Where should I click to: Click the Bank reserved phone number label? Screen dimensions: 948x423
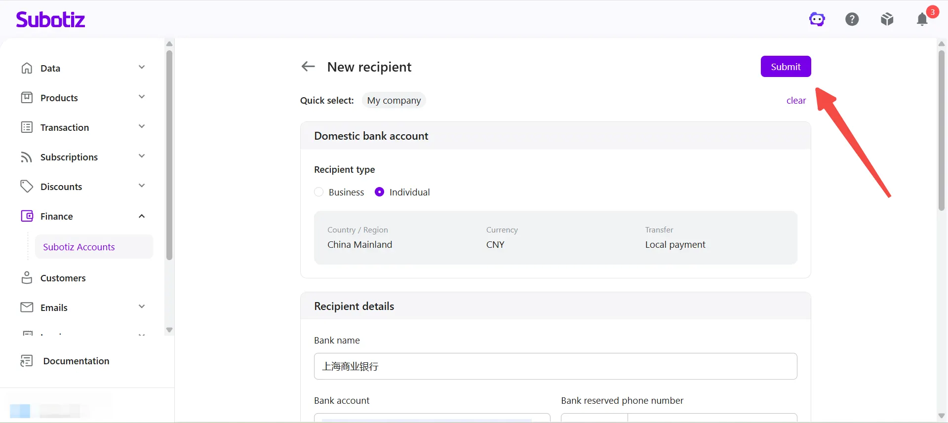pos(622,401)
